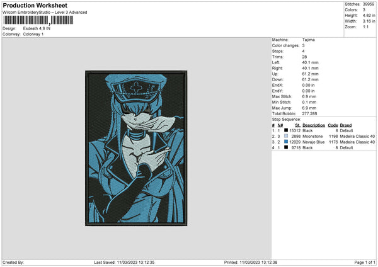Click the 'Description' column header

pyautogui.click(x=314, y=125)
